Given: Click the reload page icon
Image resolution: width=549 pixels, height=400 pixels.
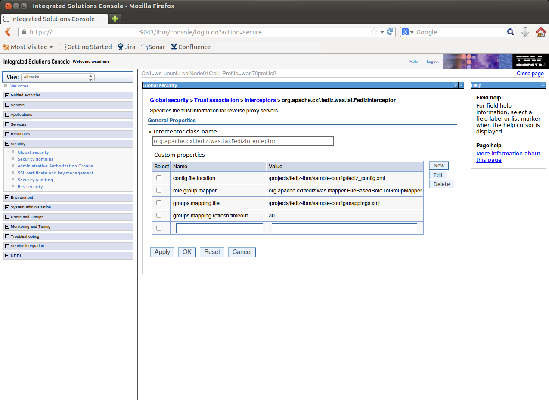Looking at the screenshot, I should coord(390,32).
